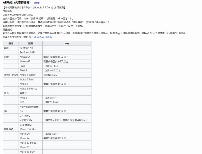Select the V35 ThinQ cell
202x154 pixels.
31,125
